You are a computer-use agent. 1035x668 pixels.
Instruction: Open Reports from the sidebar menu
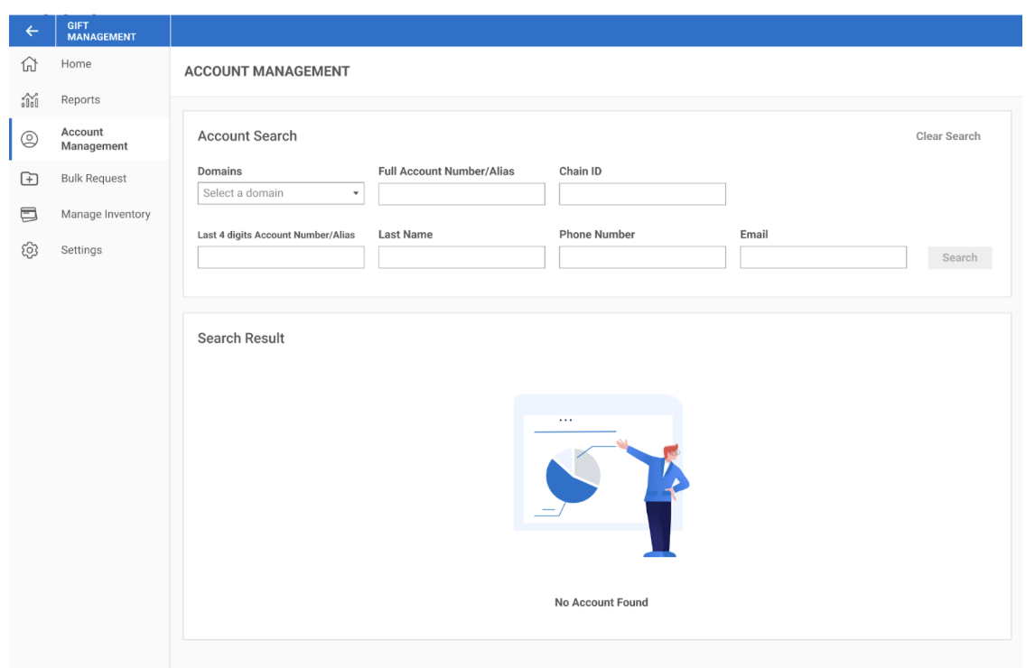80,100
